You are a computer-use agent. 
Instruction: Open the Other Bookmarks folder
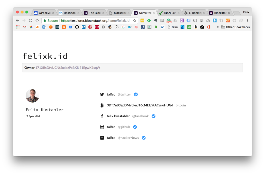pos(235,27)
